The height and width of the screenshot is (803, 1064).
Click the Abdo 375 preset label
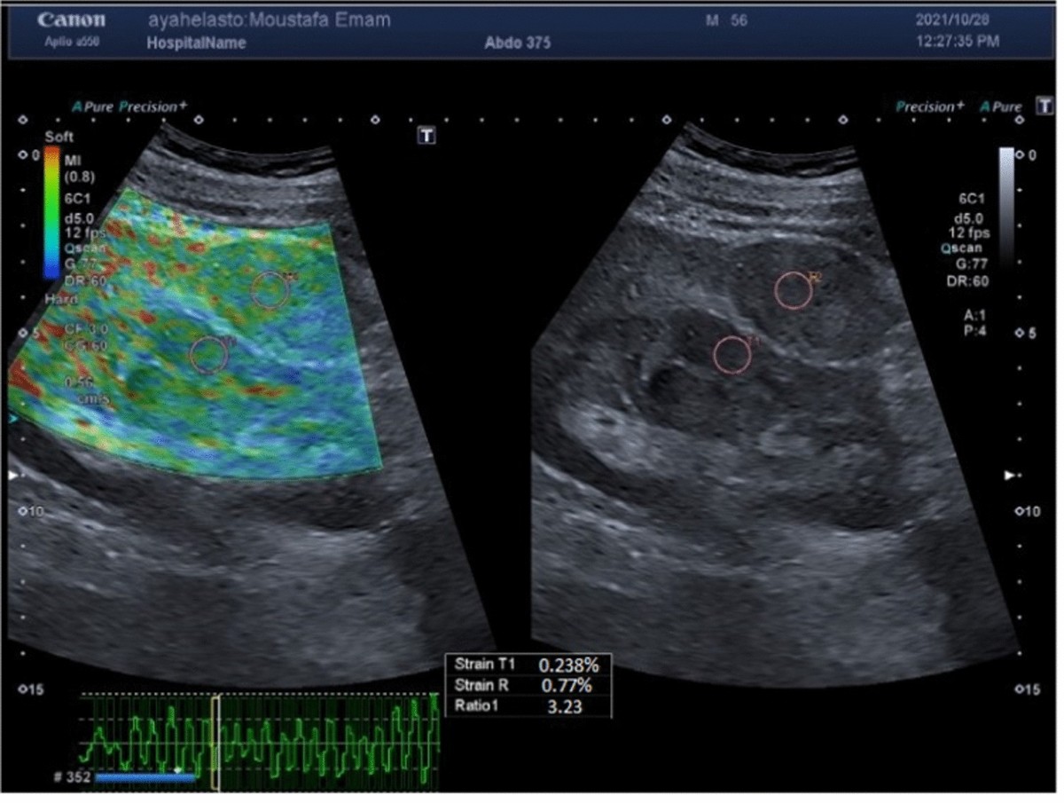tap(518, 43)
